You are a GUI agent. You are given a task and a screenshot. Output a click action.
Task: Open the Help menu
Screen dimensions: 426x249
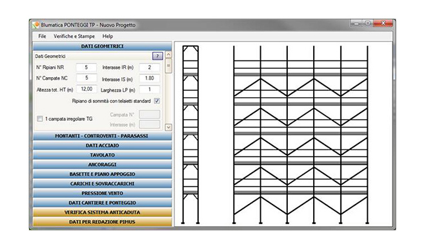108,36
